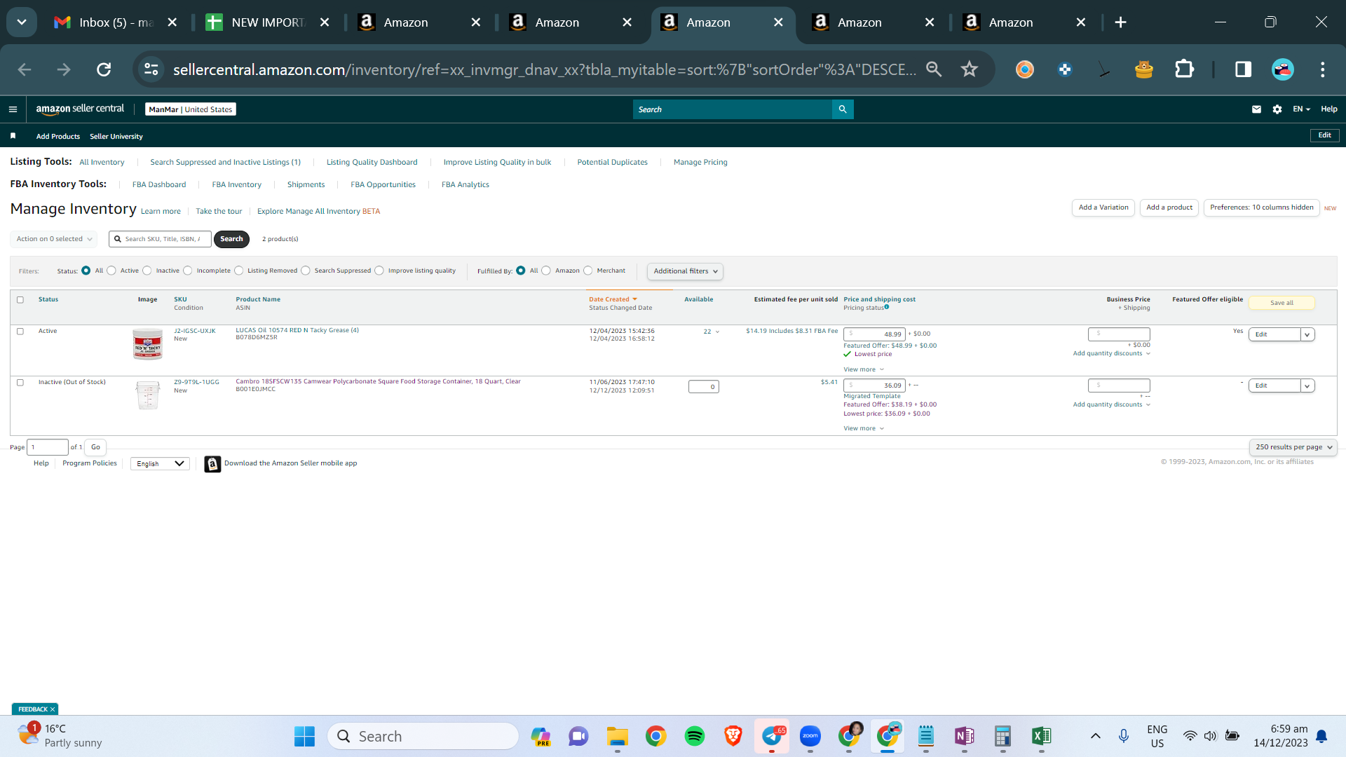The image size is (1346, 757).
Task: Open a new browser tab
Action: pyautogui.click(x=1120, y=22)
